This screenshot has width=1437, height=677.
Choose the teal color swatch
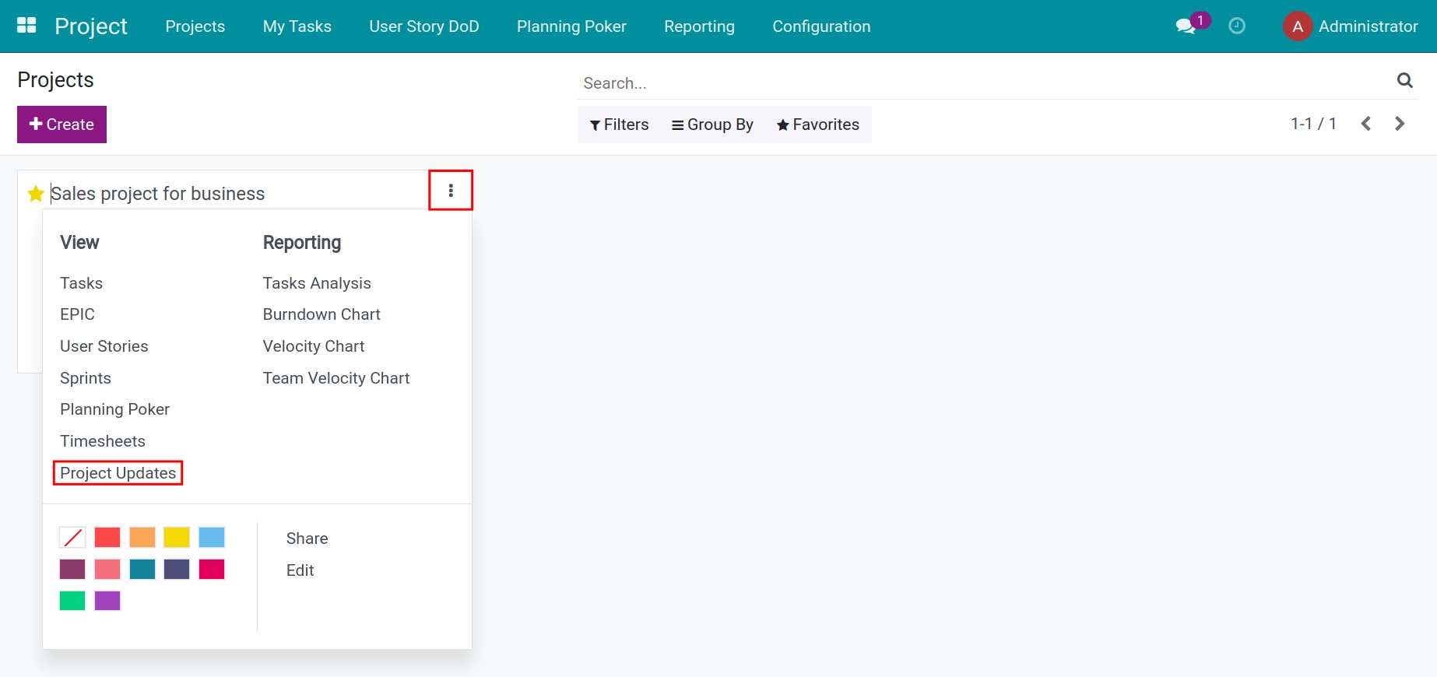[142, 570]
